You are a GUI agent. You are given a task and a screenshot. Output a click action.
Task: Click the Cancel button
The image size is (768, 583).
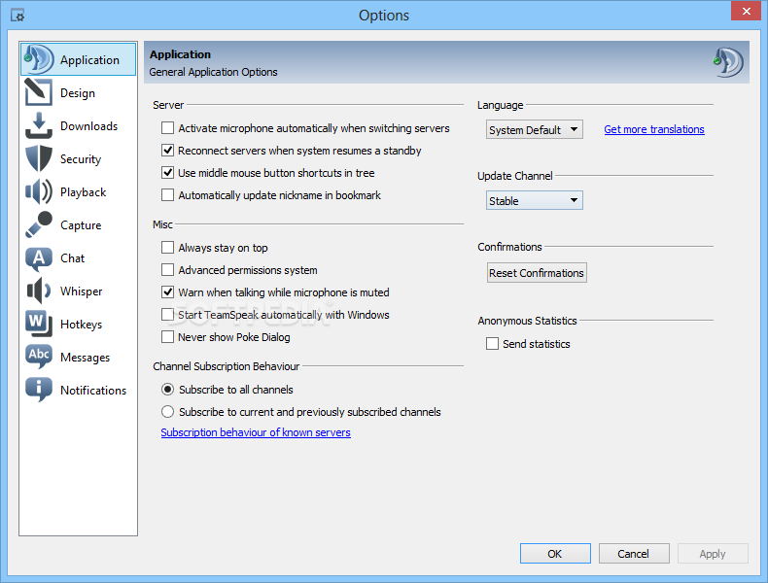point(633,554)
